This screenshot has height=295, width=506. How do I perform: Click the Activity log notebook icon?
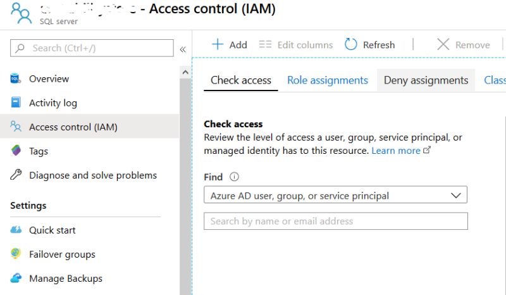tap(15, 103)
